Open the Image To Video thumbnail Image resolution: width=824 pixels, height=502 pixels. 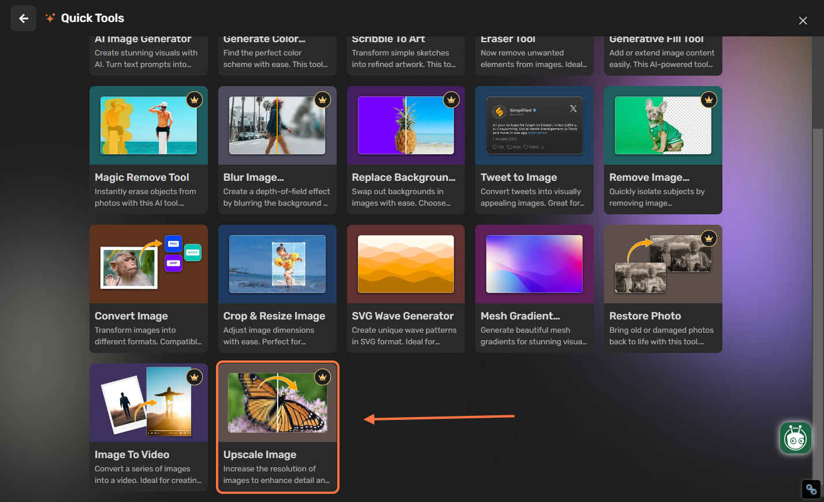148,403
